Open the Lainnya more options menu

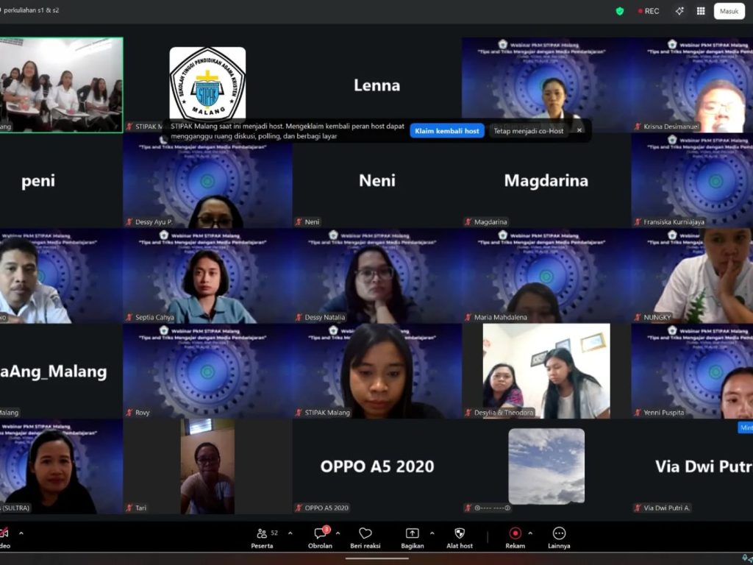click(x=559, y=537)
